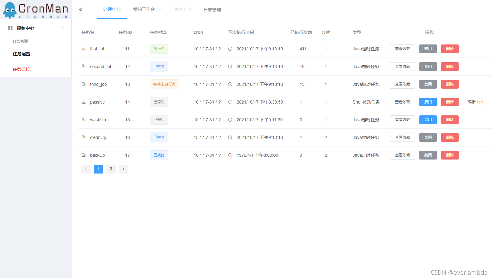Viewport: 492px width, 278px height.
Task: View dependencies for washUp
Action: (x=403, y=120)
